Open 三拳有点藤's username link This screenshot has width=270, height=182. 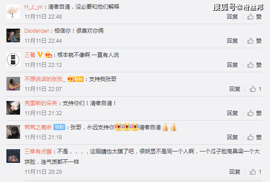(x=38, y=152)
